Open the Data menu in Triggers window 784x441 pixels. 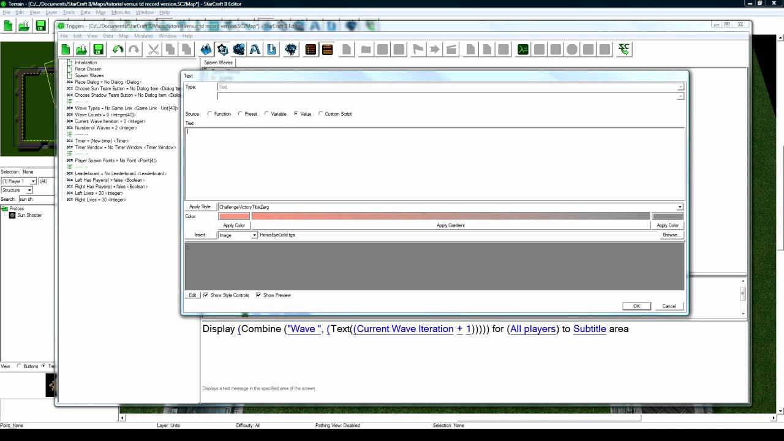[108, 36]
